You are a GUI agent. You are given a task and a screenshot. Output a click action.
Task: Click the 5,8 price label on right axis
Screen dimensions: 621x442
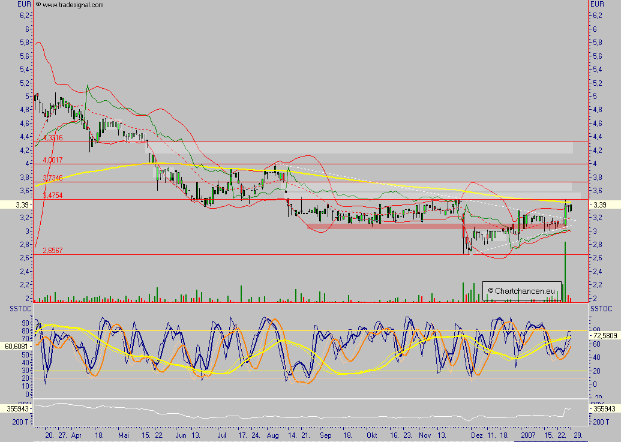[597, 43]
